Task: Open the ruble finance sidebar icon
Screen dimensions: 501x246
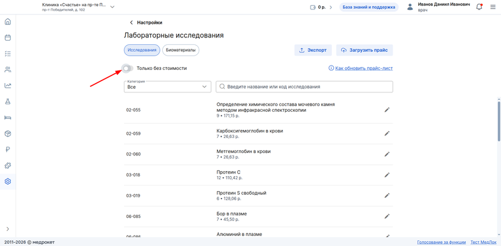Action: tap(8, 149)
